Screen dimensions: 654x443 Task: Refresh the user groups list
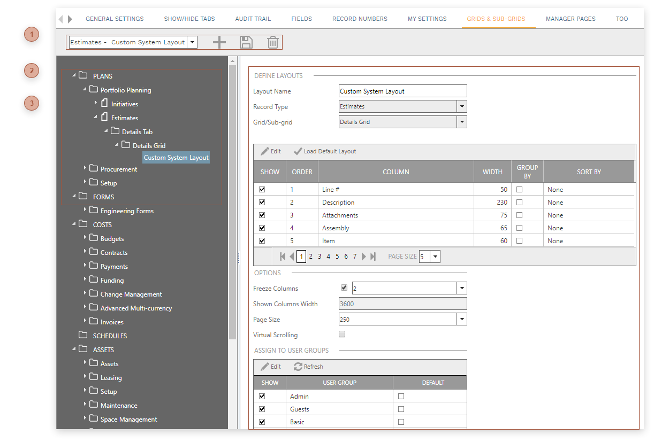[308, 367]
